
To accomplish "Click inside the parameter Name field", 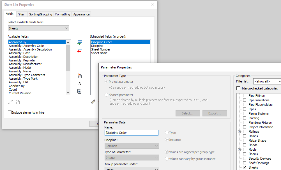I will pyautogui.click(x=131, y=132).
